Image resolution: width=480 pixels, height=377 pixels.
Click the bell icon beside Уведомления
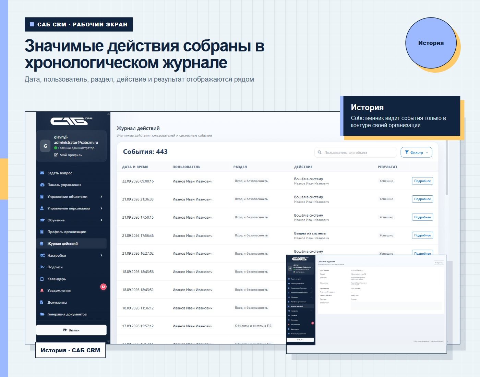click(x=42, y=291)
